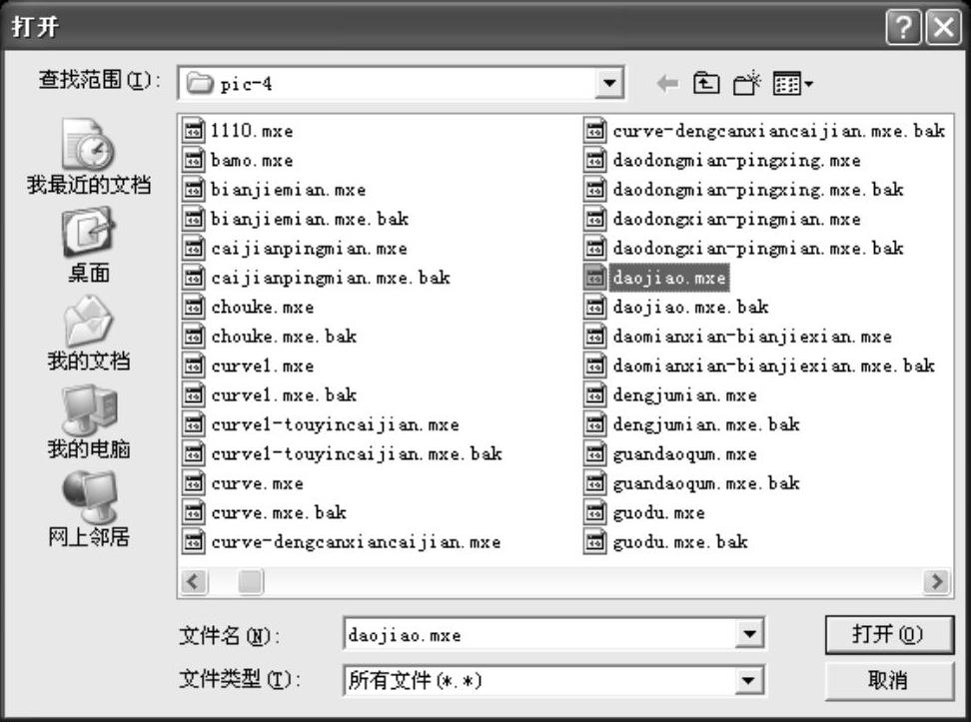Expand the file name dropdown
This screenshot has height=722, width=971.
click(748, 634)
